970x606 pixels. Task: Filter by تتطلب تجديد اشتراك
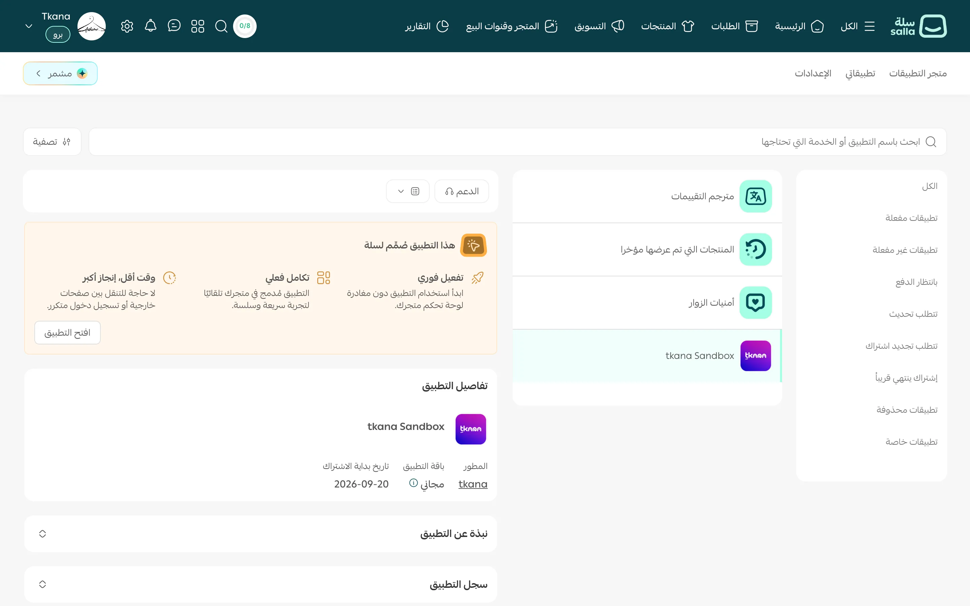(x=901, y=346)
